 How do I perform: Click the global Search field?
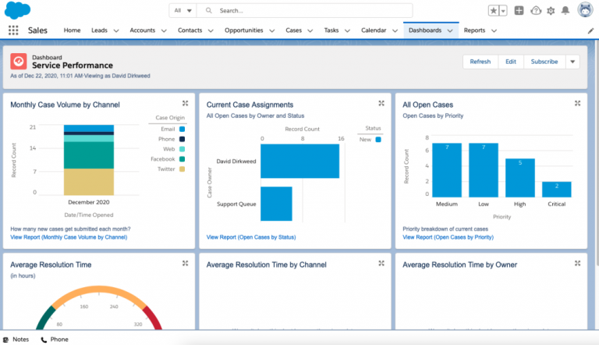pyautogui.click(x=304, y=11)
